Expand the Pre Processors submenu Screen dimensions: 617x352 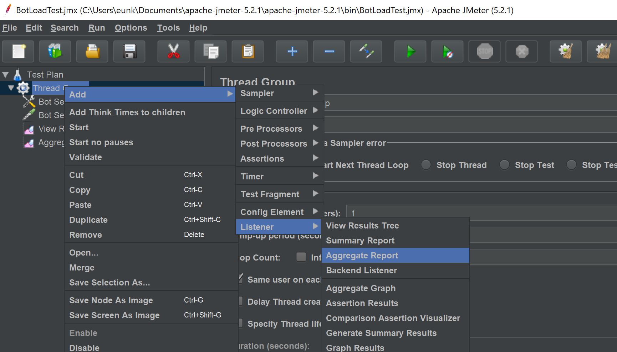(x=280, y=128)
